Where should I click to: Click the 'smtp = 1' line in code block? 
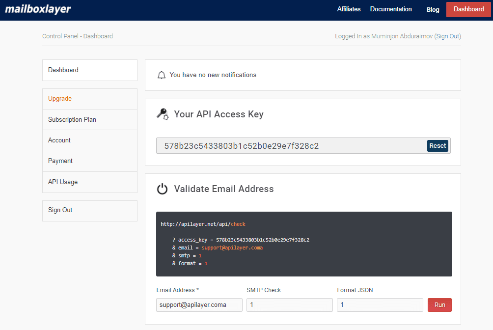(x=187, y=255)
